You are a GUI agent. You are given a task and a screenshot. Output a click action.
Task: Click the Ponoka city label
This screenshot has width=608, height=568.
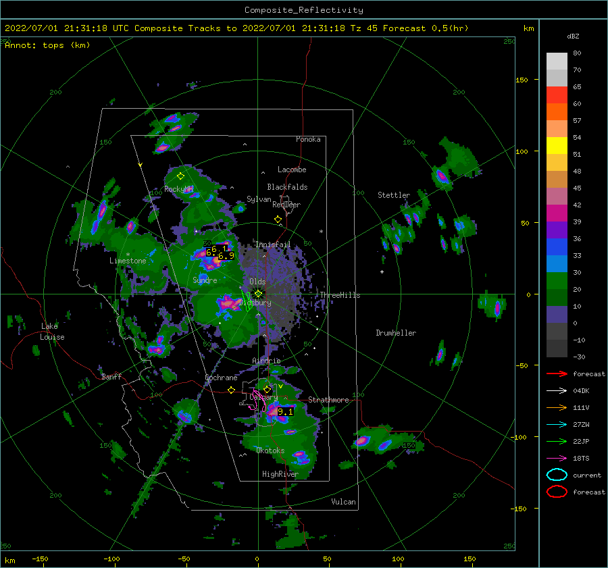pos(308,139)
